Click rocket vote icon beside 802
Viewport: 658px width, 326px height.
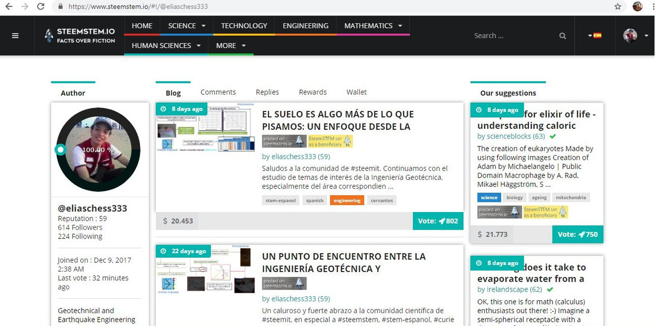pyautogui.click(x=441, y=221)
